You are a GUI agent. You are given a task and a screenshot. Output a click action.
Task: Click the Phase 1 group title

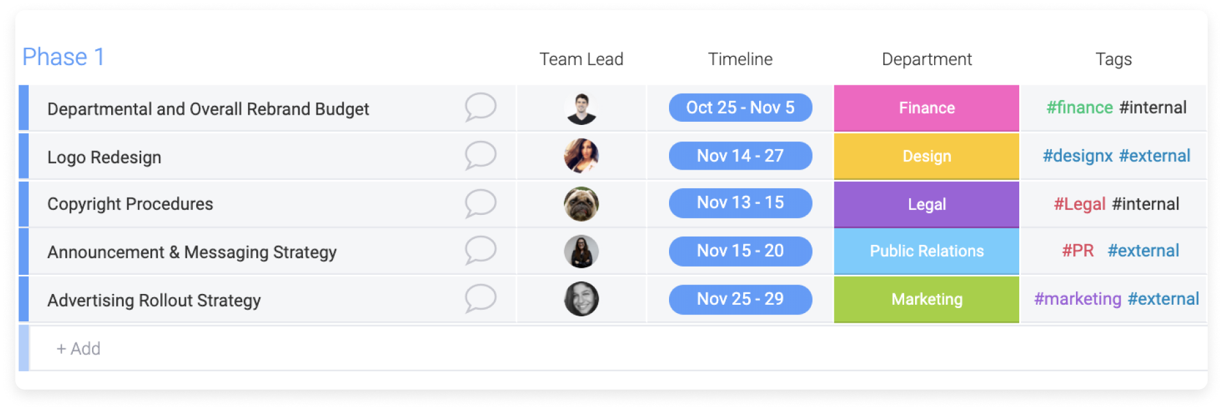point(63,57)
